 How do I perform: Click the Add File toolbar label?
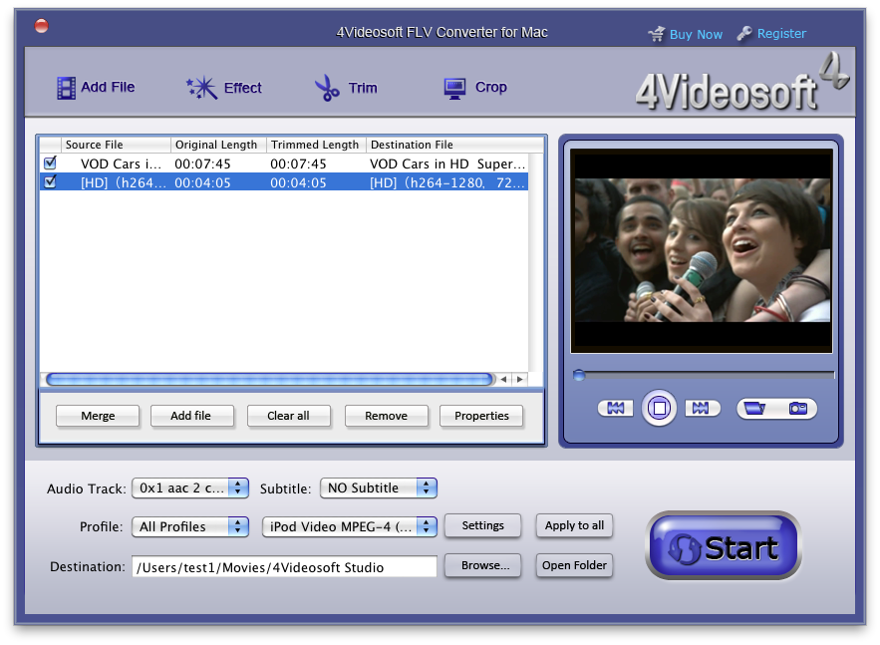pos(108,87)
